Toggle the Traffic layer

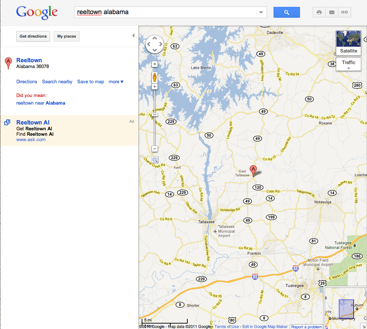(x=348, y=64)
